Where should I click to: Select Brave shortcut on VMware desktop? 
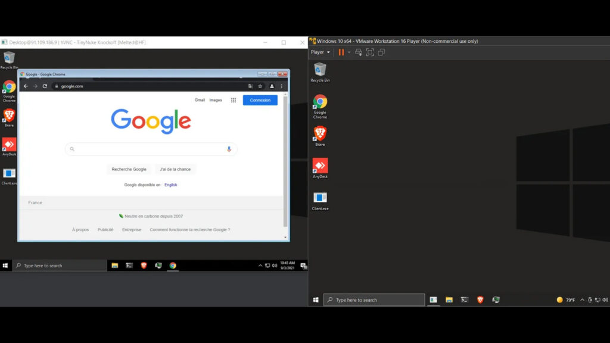(x=320, y=136)
